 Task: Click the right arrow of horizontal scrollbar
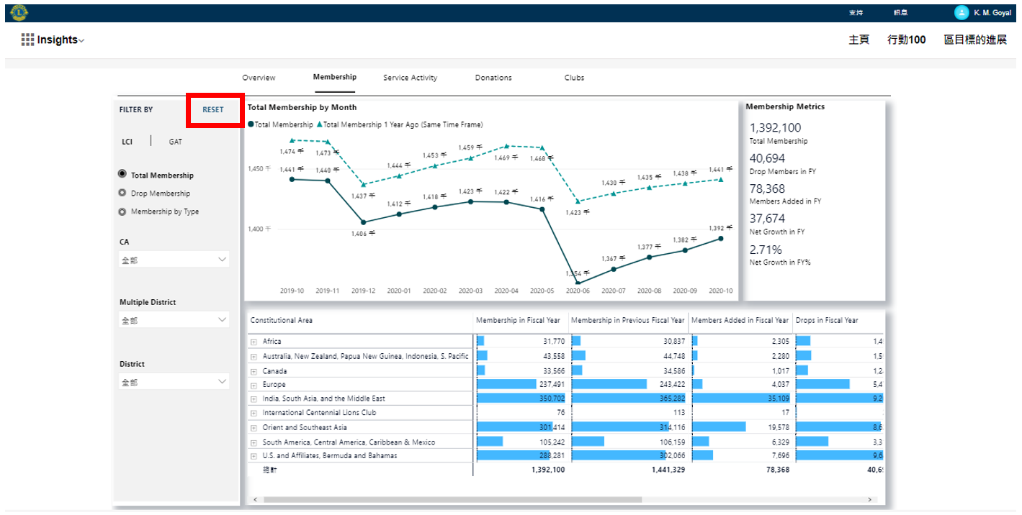point(870,499)
